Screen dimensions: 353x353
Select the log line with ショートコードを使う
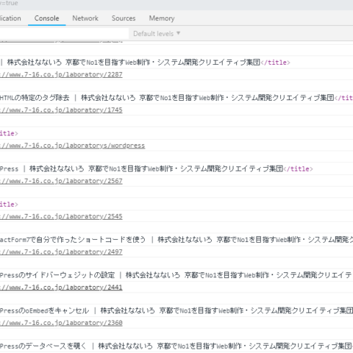click(176, 240)
